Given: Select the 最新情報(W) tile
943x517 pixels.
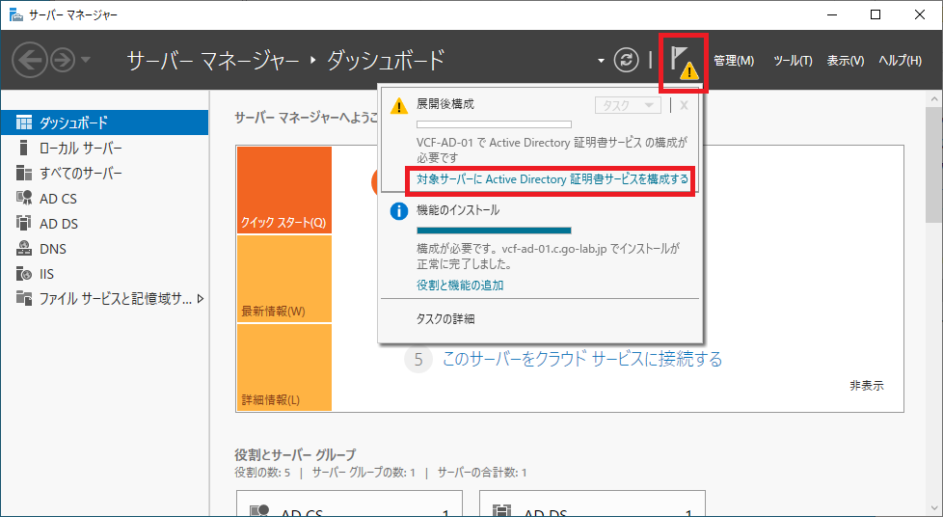Looking at the screenshot, I should tap(283, 279).
